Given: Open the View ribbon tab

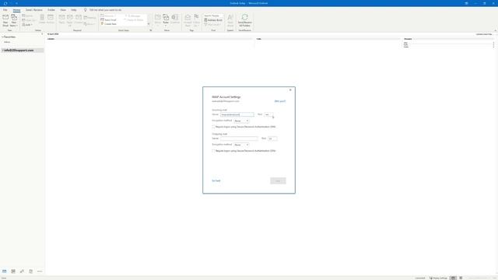Looking at the screenshot, I should tap(63, 10).
